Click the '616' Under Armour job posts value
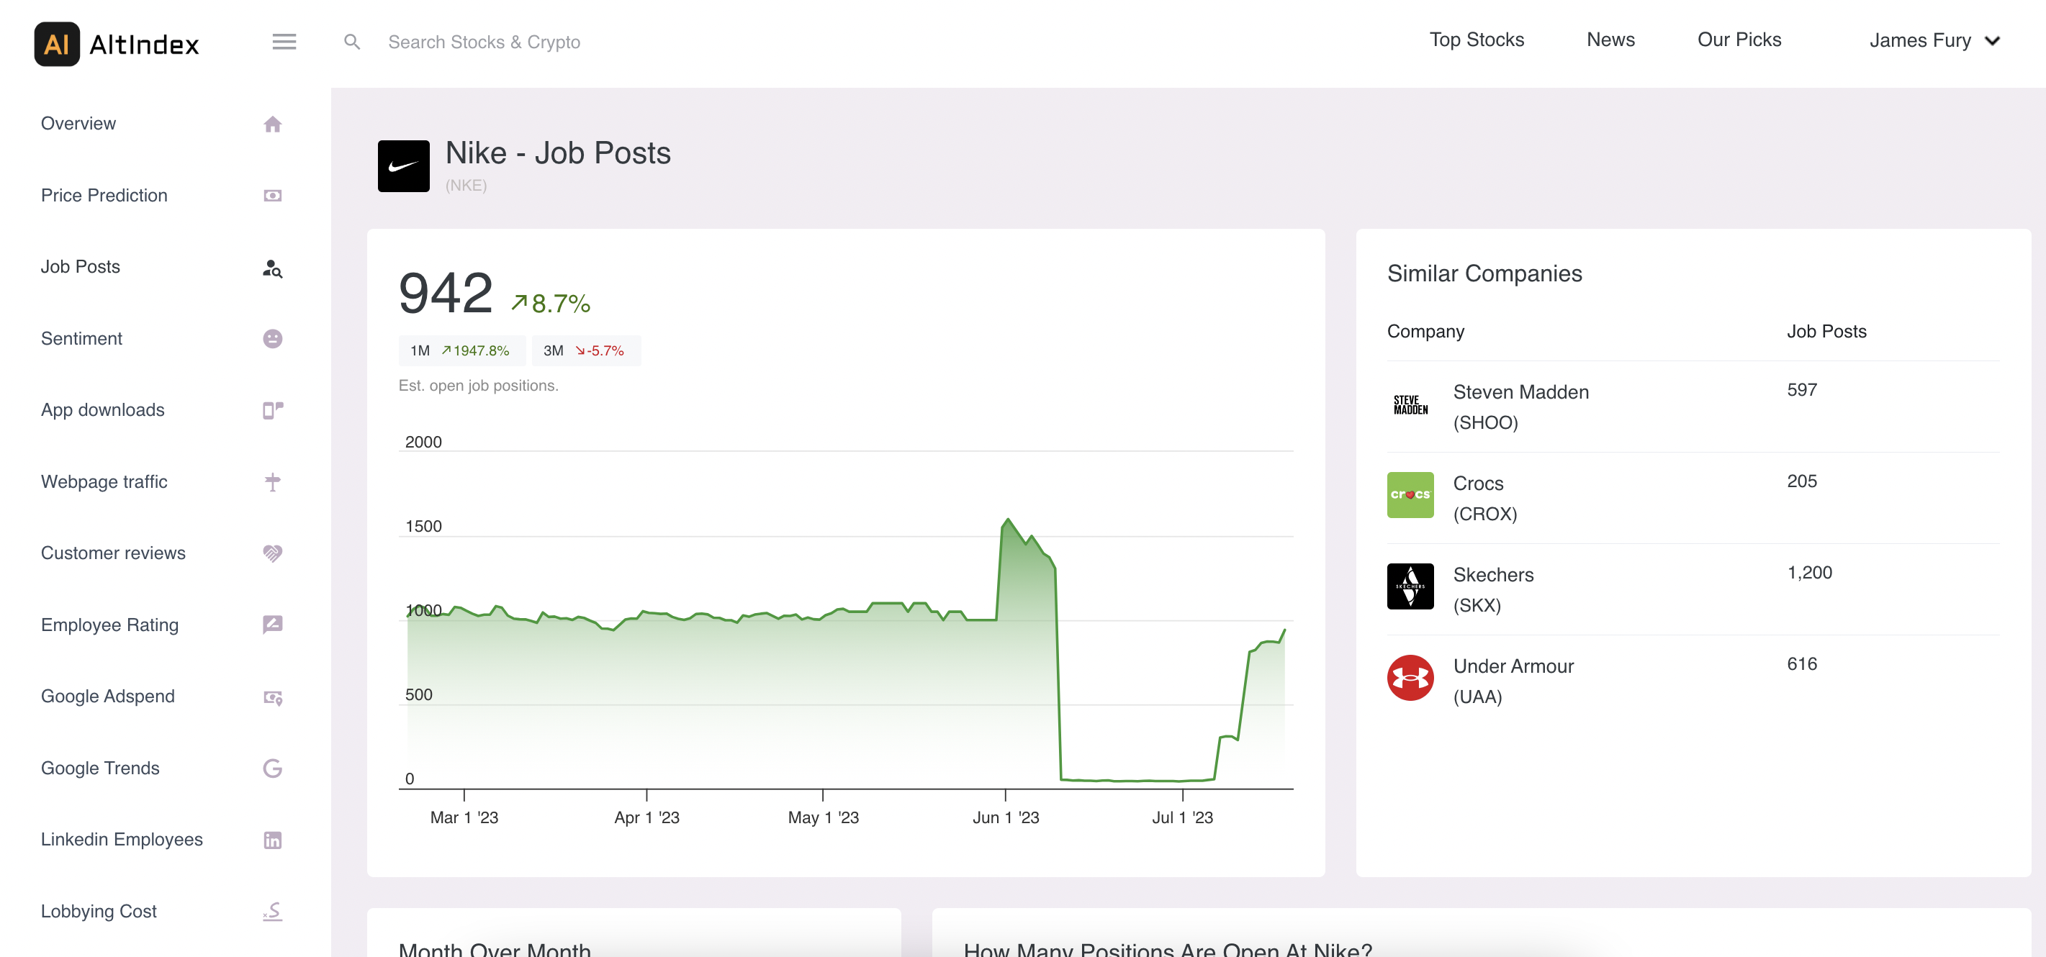This screenshot has height=957, width=2046. 1801,664
